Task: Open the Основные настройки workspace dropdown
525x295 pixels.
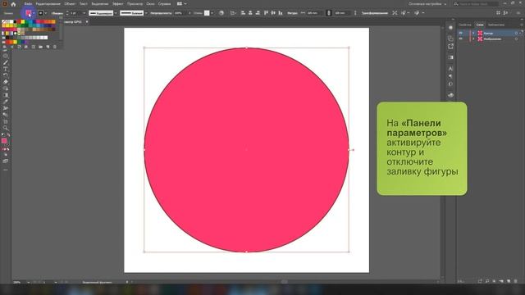Action: point(427,4)
